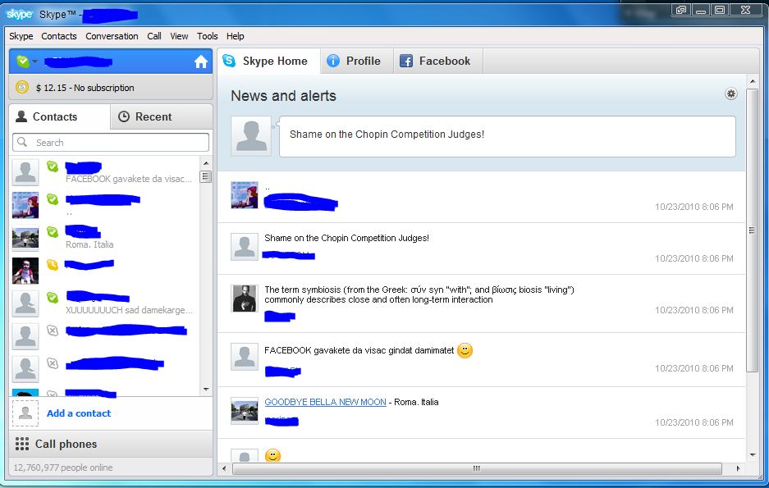The height and width of the screenshot is (488, 769).
Task: Click horizontal scrollbar right arrow
Action: pyautogui.click(x=738, y=468)
